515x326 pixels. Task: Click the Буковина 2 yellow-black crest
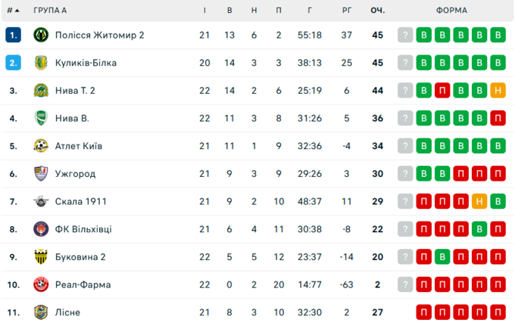click(x=41, y=256)
